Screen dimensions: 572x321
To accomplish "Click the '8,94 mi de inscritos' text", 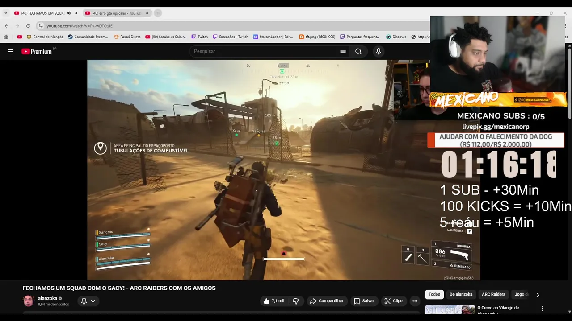I will pos(54,304).
